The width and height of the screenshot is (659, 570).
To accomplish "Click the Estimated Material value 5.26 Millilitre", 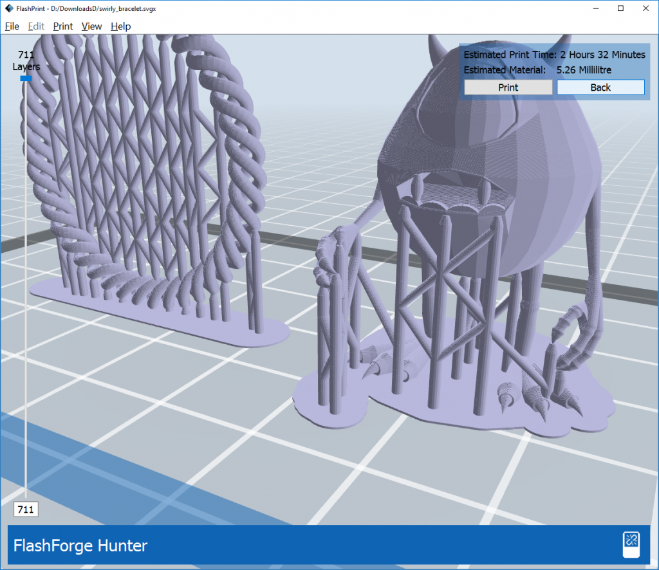I will click(584, 70).
